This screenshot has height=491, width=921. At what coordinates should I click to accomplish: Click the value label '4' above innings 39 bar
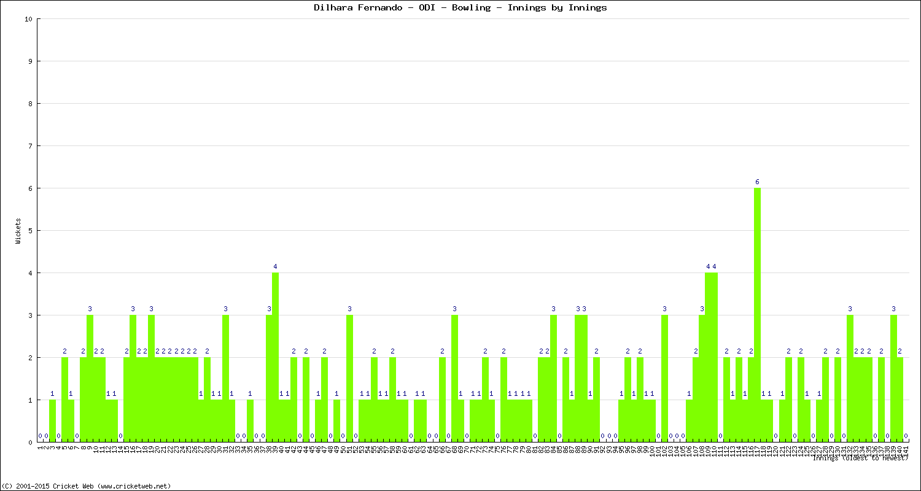tap(275, 266)
